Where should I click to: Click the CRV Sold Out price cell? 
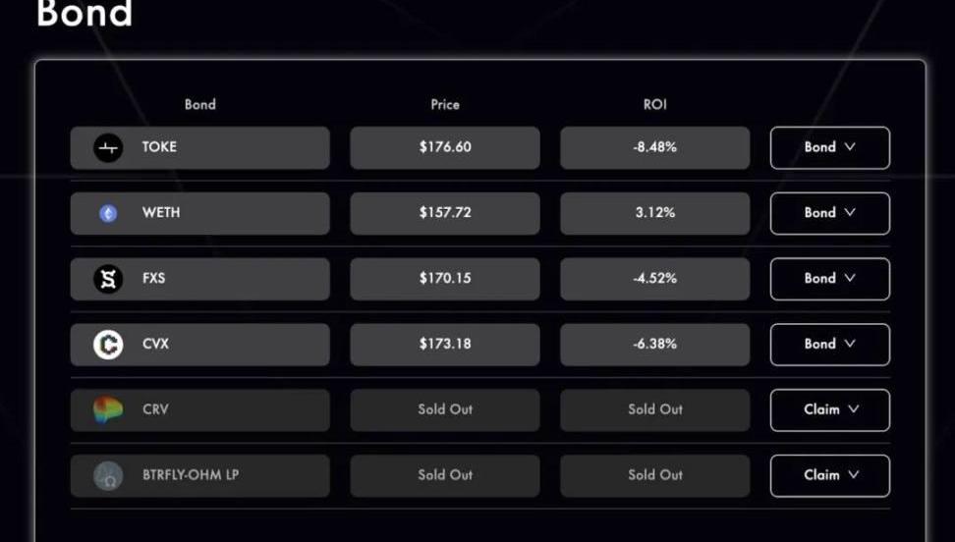click(x=445, y=410)
